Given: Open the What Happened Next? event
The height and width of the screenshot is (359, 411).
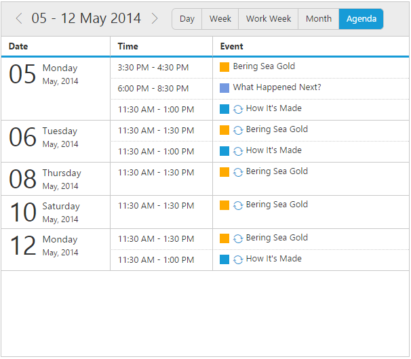Looking at the screenshot, I should point(277,87).
